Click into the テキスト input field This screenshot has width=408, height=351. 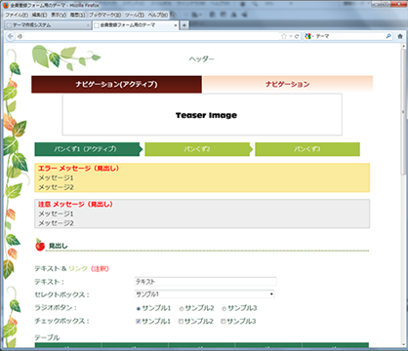(206, 282)
